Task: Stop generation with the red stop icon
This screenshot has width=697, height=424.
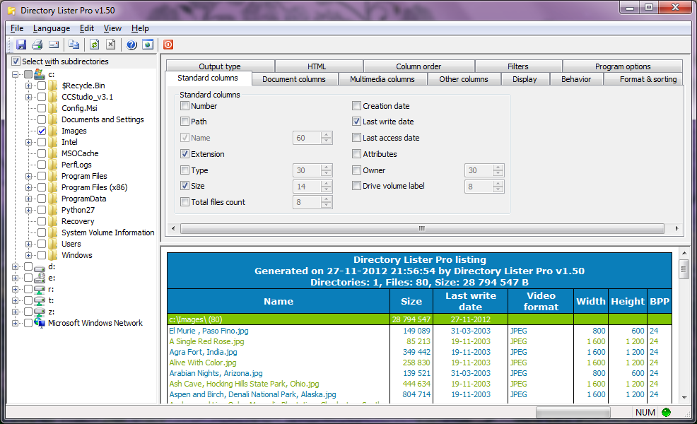Action: [168, 44]
